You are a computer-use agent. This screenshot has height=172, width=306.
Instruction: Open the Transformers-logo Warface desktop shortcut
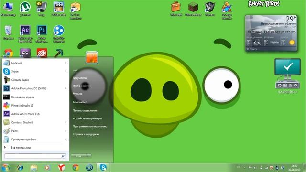click(x=210, y=9)
